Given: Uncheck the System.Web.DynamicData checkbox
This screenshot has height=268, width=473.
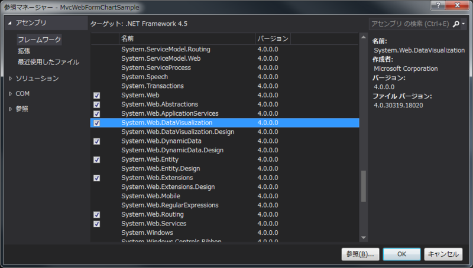Looking at the screenshot, I should click(96, 141).
